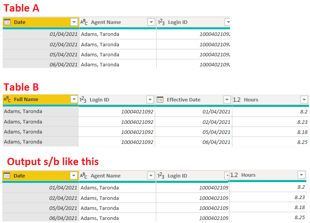Open the Agent Name filter dropdown in the Output table
The width and height of the screenshot is (310, 223).
(151, 176)
